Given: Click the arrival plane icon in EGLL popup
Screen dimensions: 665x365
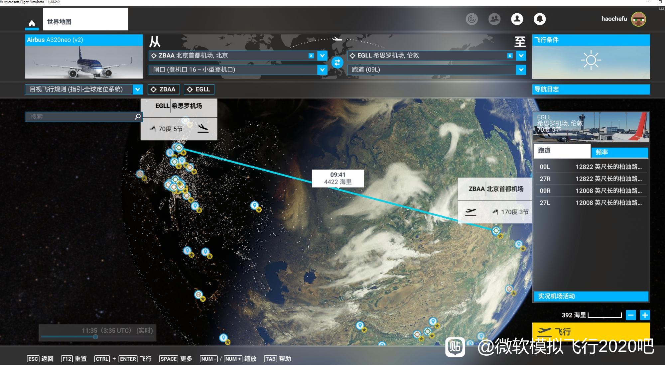Looking at the screenshot, I should (202, 128).
